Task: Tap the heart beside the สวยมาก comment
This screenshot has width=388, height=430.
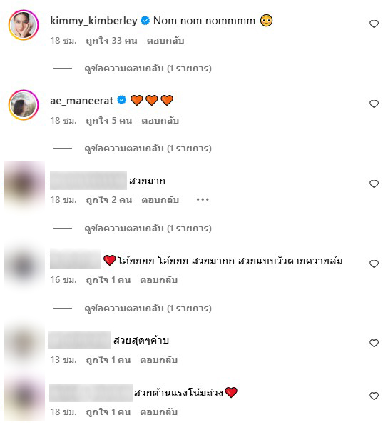Action: pyautogui.click(x=374, y=184)
